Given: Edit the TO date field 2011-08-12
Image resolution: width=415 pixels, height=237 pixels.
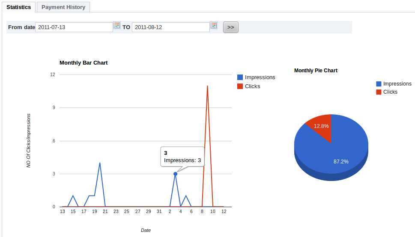Looking at the screenshot, I should tap(171, 27).
